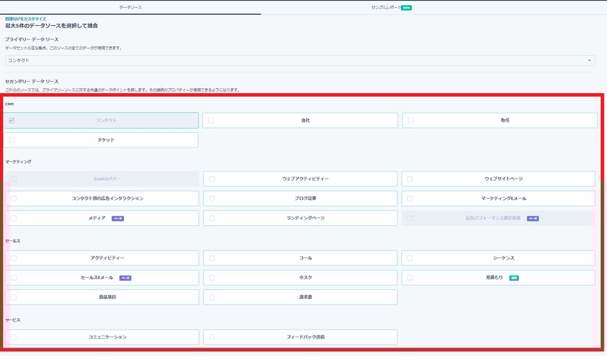Enable アクティビティー under セールス
607x356 pixels.
(14, 258)
